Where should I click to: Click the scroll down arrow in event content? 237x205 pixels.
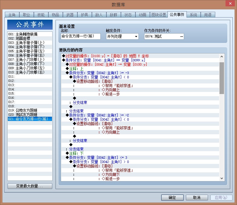tap(222, 178)
